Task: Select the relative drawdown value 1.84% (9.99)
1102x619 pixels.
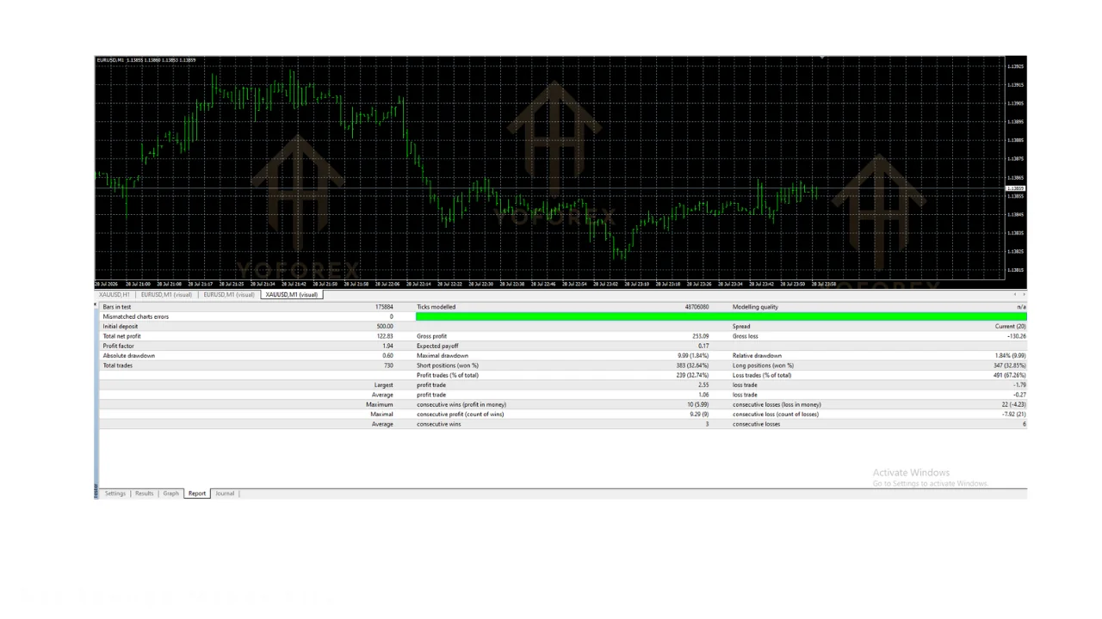Action: tap(1010, 356)
